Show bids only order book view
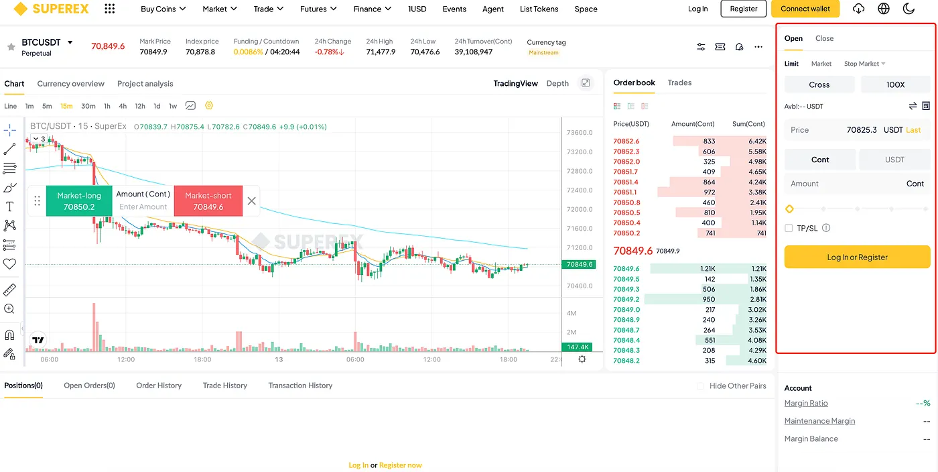 coord(631,107)
